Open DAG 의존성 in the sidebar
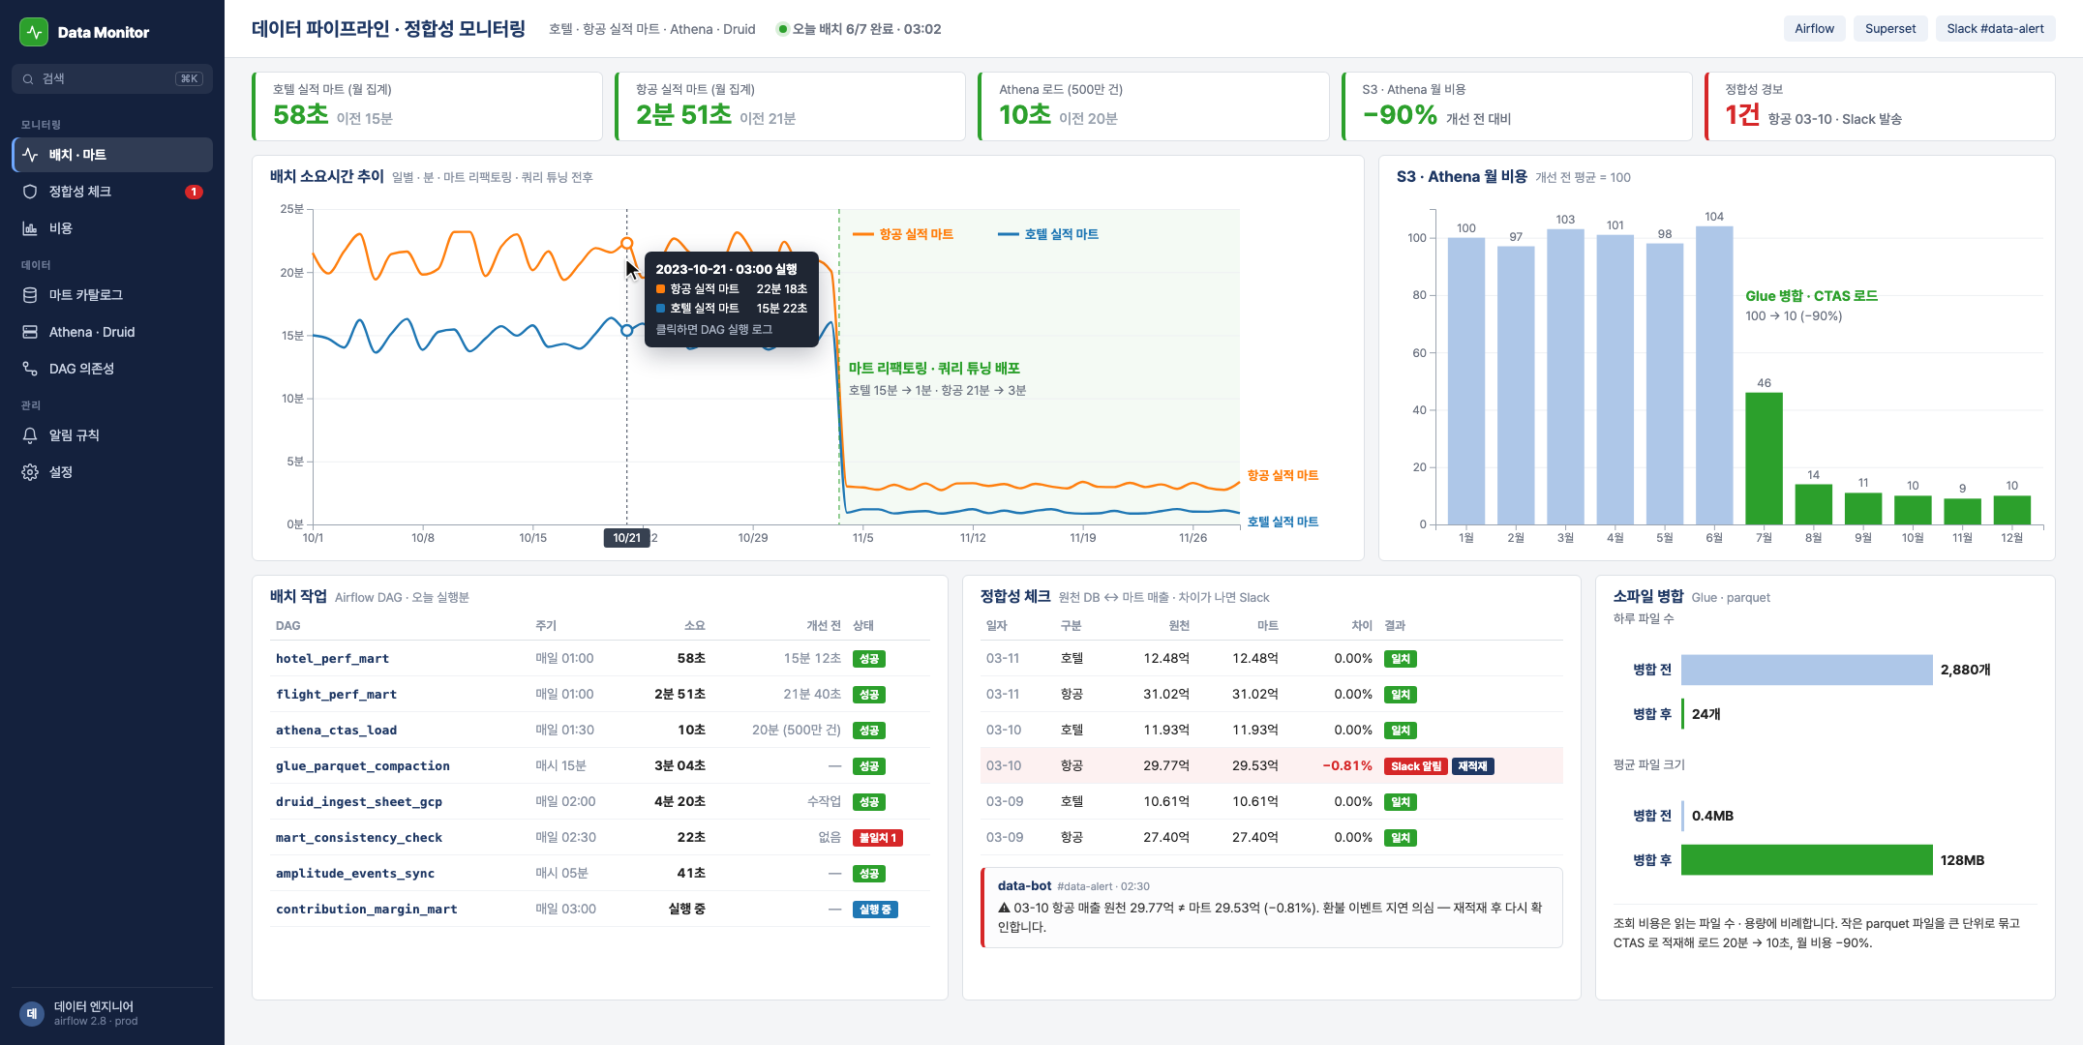 [112, 369]
